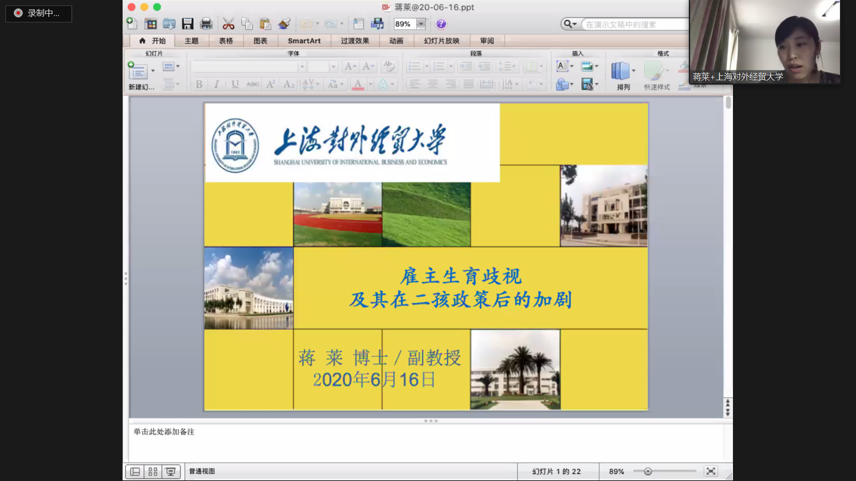Expand the 排列 arrange dropdown
The image size is (856, 481).
point(633,71)
